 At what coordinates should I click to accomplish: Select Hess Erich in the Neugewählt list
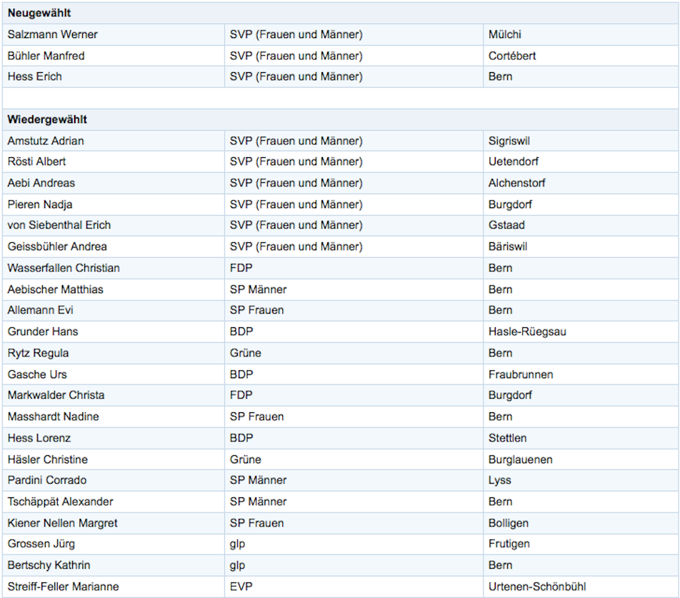click(x=35, y=76)
